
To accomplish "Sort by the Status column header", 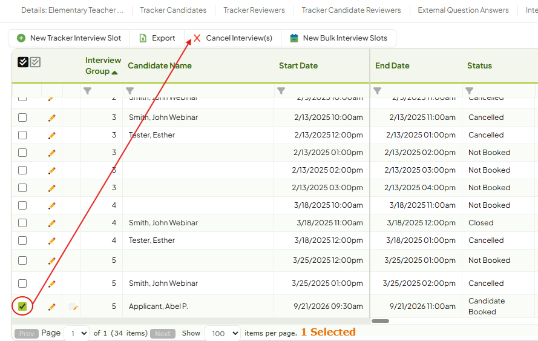I will coord(479,65).
